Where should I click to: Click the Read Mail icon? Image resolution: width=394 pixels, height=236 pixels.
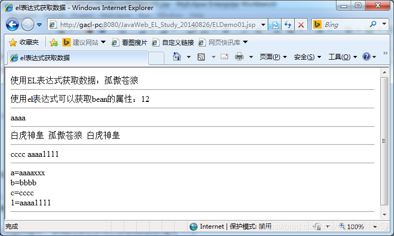[224, 56]
